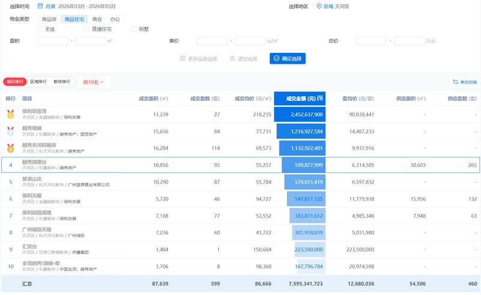Screen dimensions: 481x295
Task: Open project 慧源山庄 in row 5
Action: click(32, 179)
